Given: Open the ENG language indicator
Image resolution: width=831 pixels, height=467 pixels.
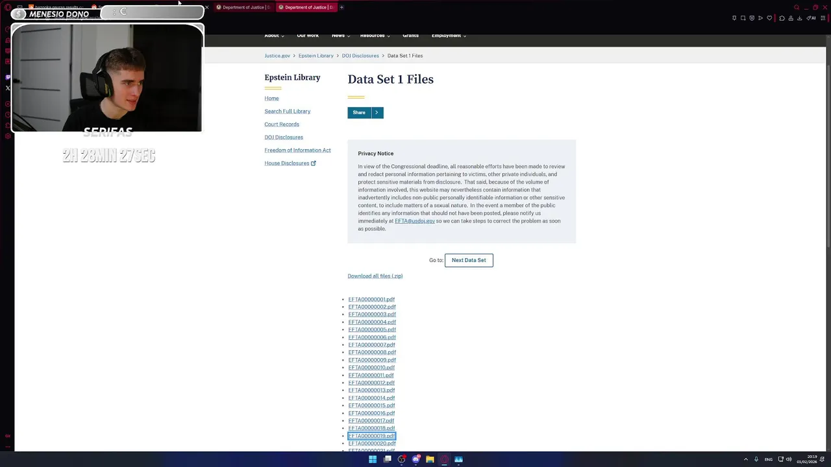Looking at the screenshot, I should (x=769, y=459).
